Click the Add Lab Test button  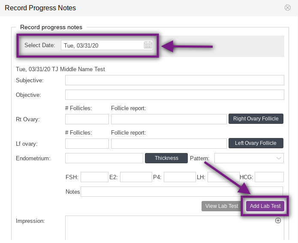click(265, 206)
